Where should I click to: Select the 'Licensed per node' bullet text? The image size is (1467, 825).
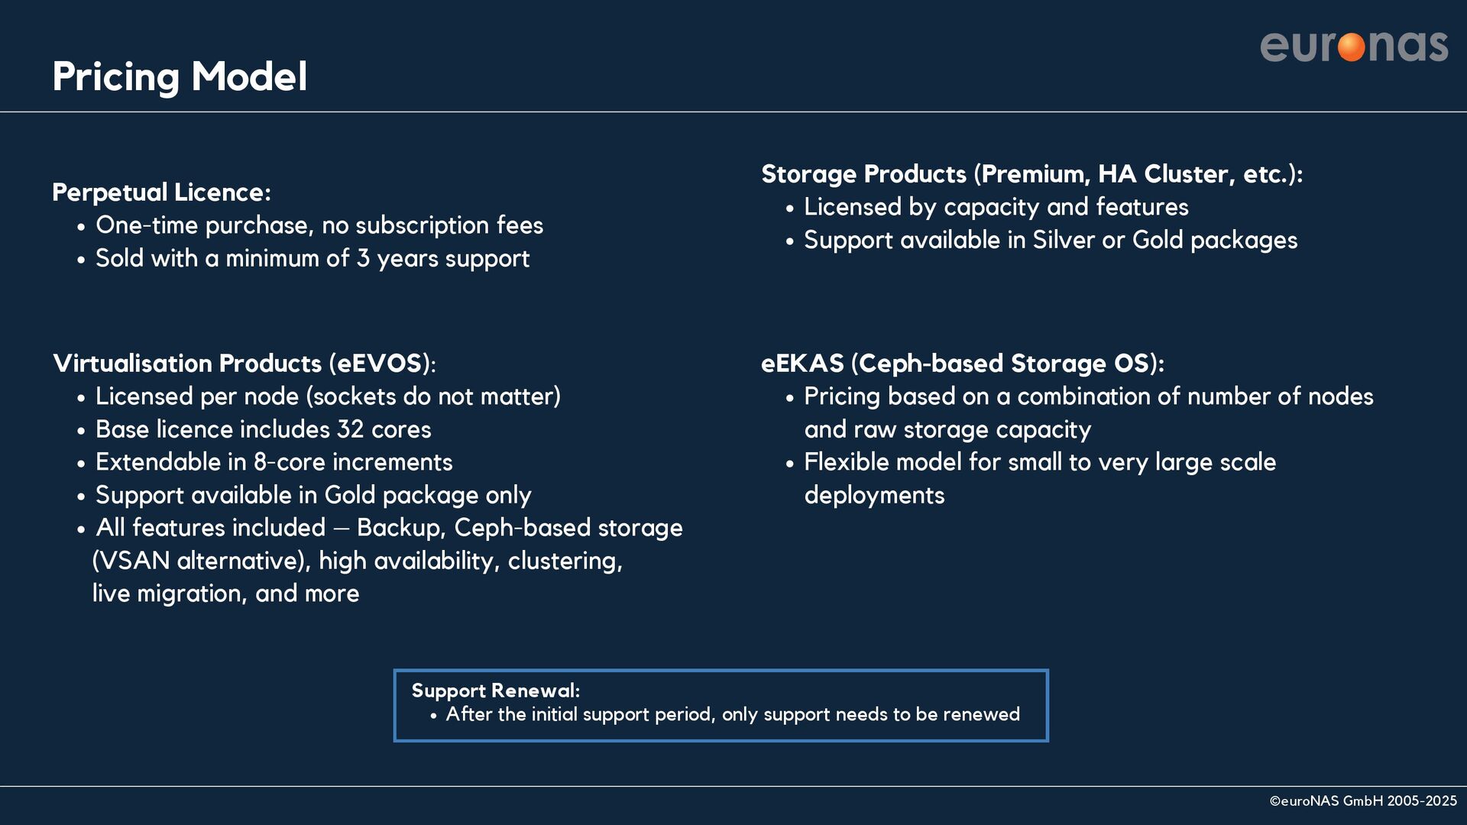(x=328, y=396)
